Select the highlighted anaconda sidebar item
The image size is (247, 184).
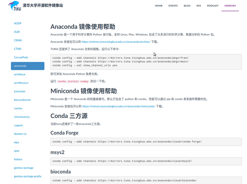pyautogui.click(x=28, y=66)
